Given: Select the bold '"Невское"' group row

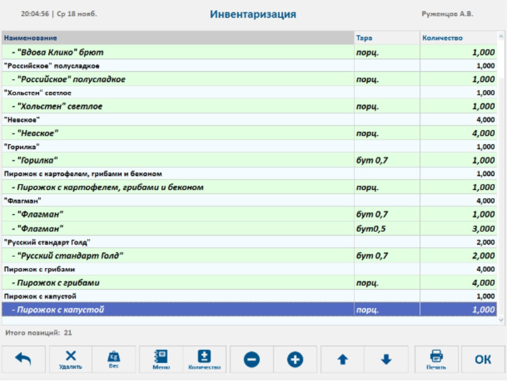Looking at the screenshot, I should click(249, 120).
